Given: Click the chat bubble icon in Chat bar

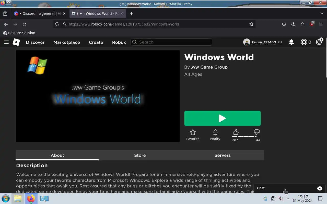Looking at the screenshot, I should pyautogui.click(x=320, y=188).
